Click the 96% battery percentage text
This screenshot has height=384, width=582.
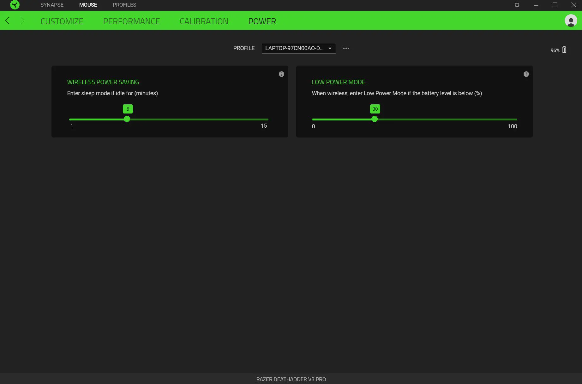point(555,50)
